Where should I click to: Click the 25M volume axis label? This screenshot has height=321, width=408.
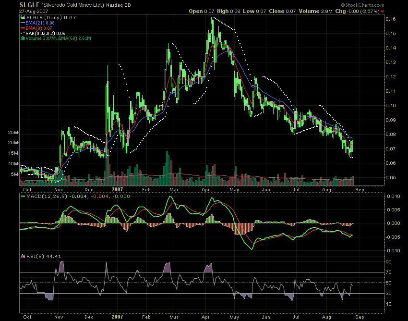(13, 132)
